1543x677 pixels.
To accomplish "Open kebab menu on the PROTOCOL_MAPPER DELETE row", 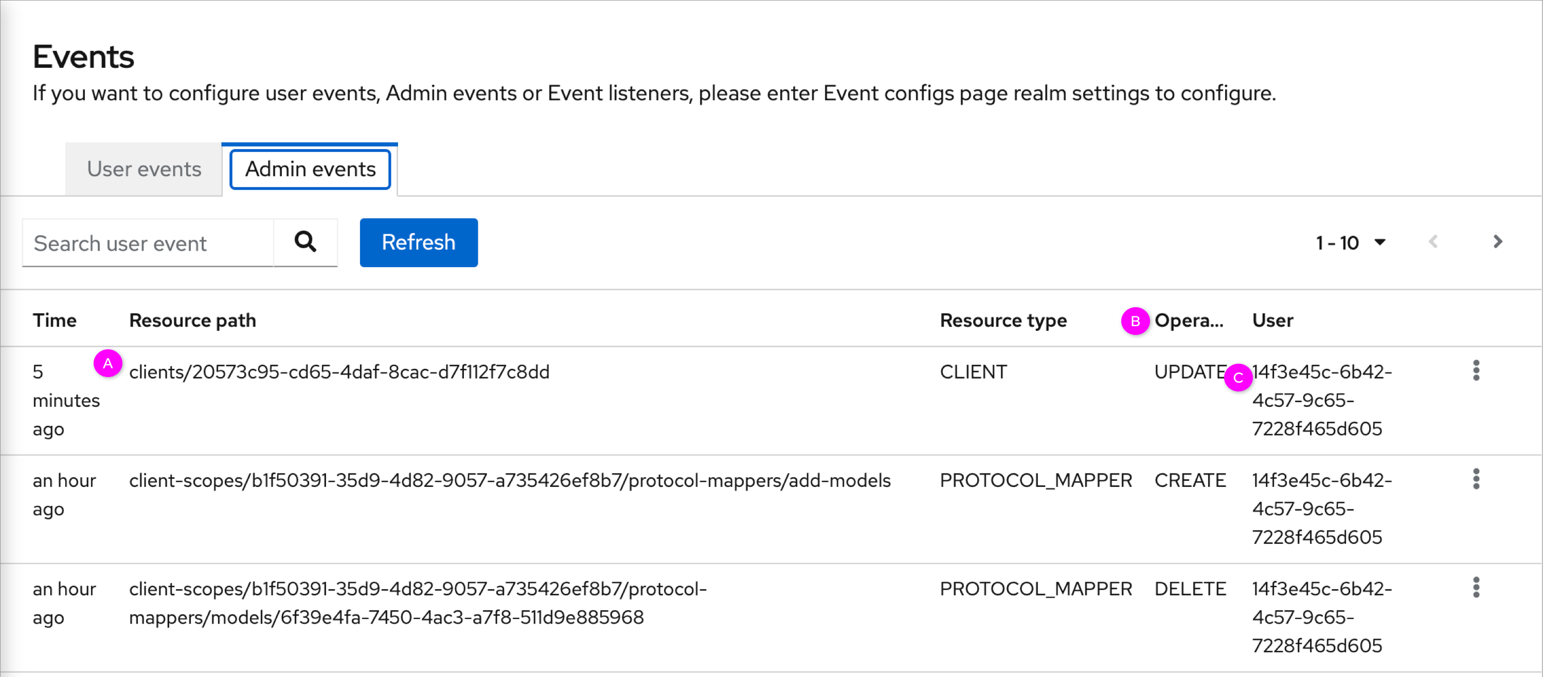I will tap(1476, 588).
